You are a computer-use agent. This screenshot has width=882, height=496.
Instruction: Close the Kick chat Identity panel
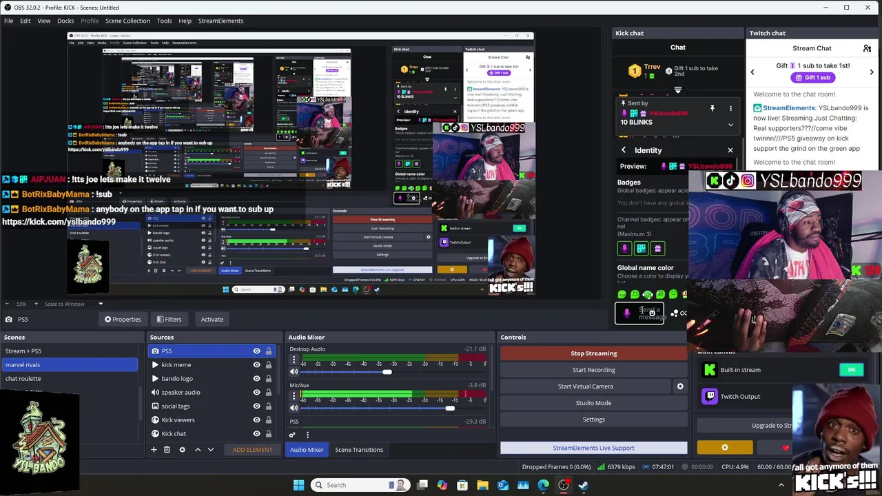(730, 150)
